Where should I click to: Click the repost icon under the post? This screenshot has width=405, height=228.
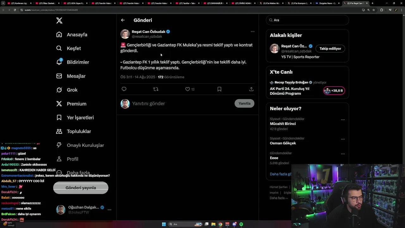coord(156,89)
